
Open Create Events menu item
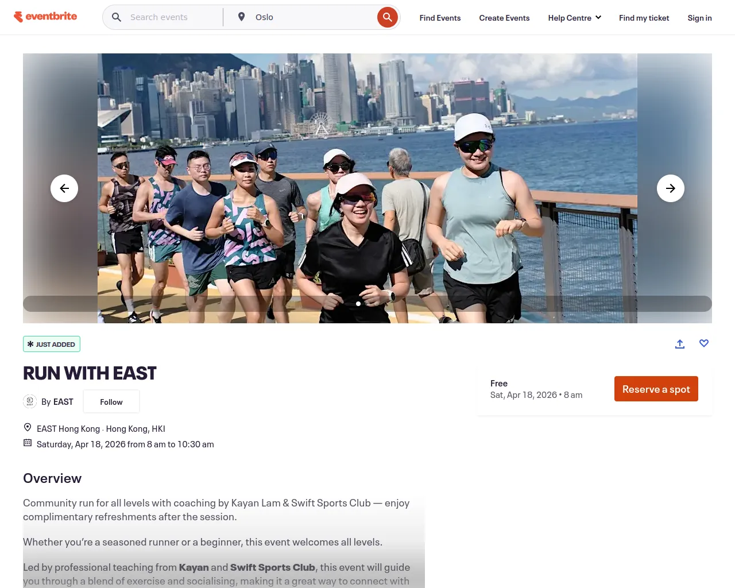504,18
